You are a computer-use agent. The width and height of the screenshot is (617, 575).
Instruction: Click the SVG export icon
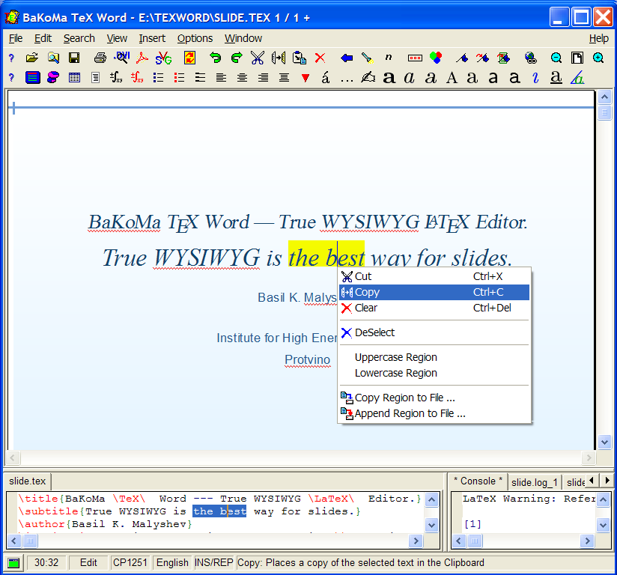163,58
